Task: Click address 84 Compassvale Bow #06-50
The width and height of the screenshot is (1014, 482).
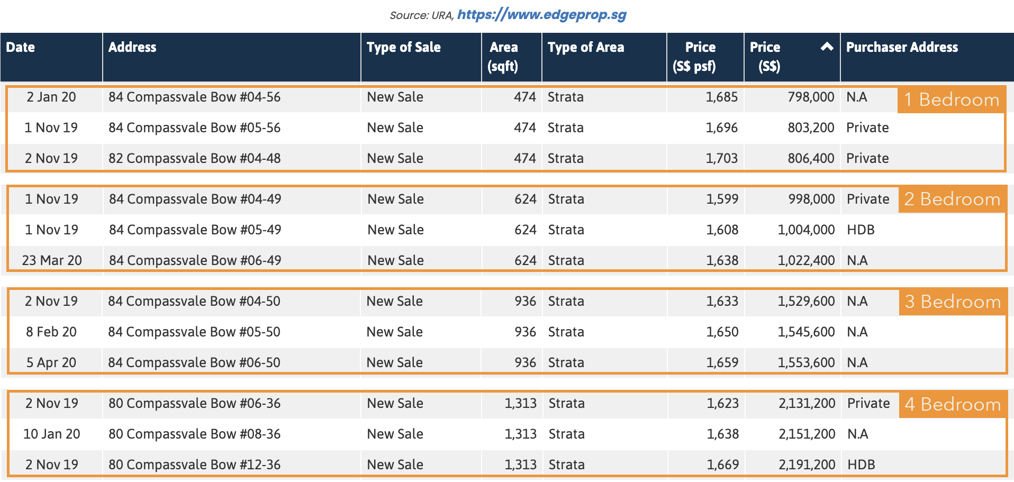Action: pos(194,363)
